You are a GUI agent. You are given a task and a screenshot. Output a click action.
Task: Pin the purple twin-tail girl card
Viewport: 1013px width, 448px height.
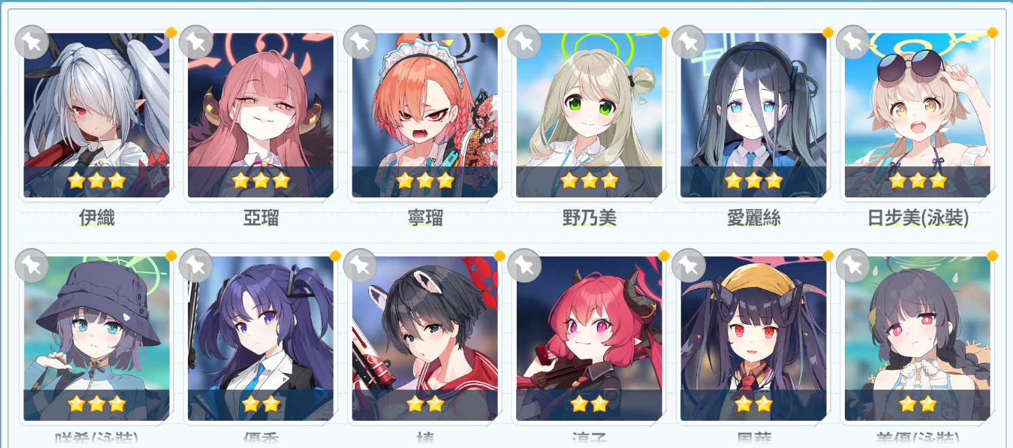pyautogui.click(x=195, y=266)
